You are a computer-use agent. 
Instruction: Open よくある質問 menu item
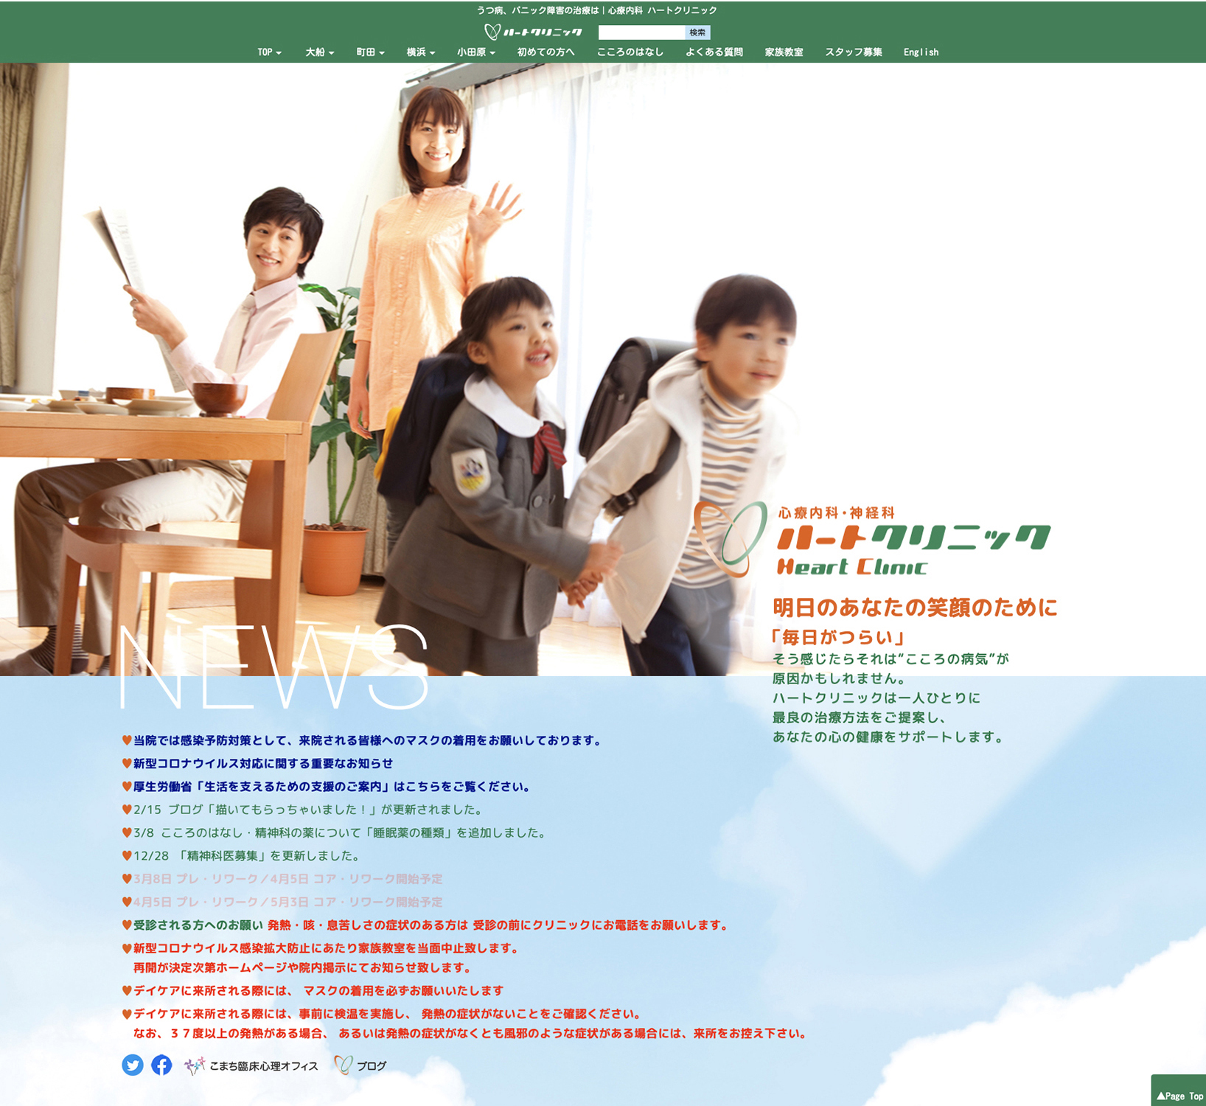(x=714, y=52)
